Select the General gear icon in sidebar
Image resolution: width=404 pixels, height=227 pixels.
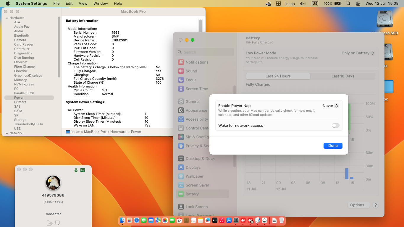pos(181,102)
